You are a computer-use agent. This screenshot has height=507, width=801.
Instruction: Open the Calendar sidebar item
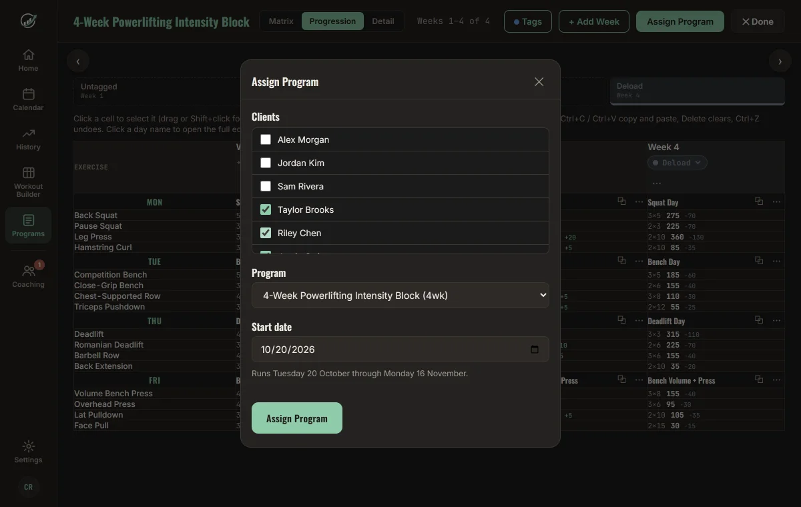point(28,99)
